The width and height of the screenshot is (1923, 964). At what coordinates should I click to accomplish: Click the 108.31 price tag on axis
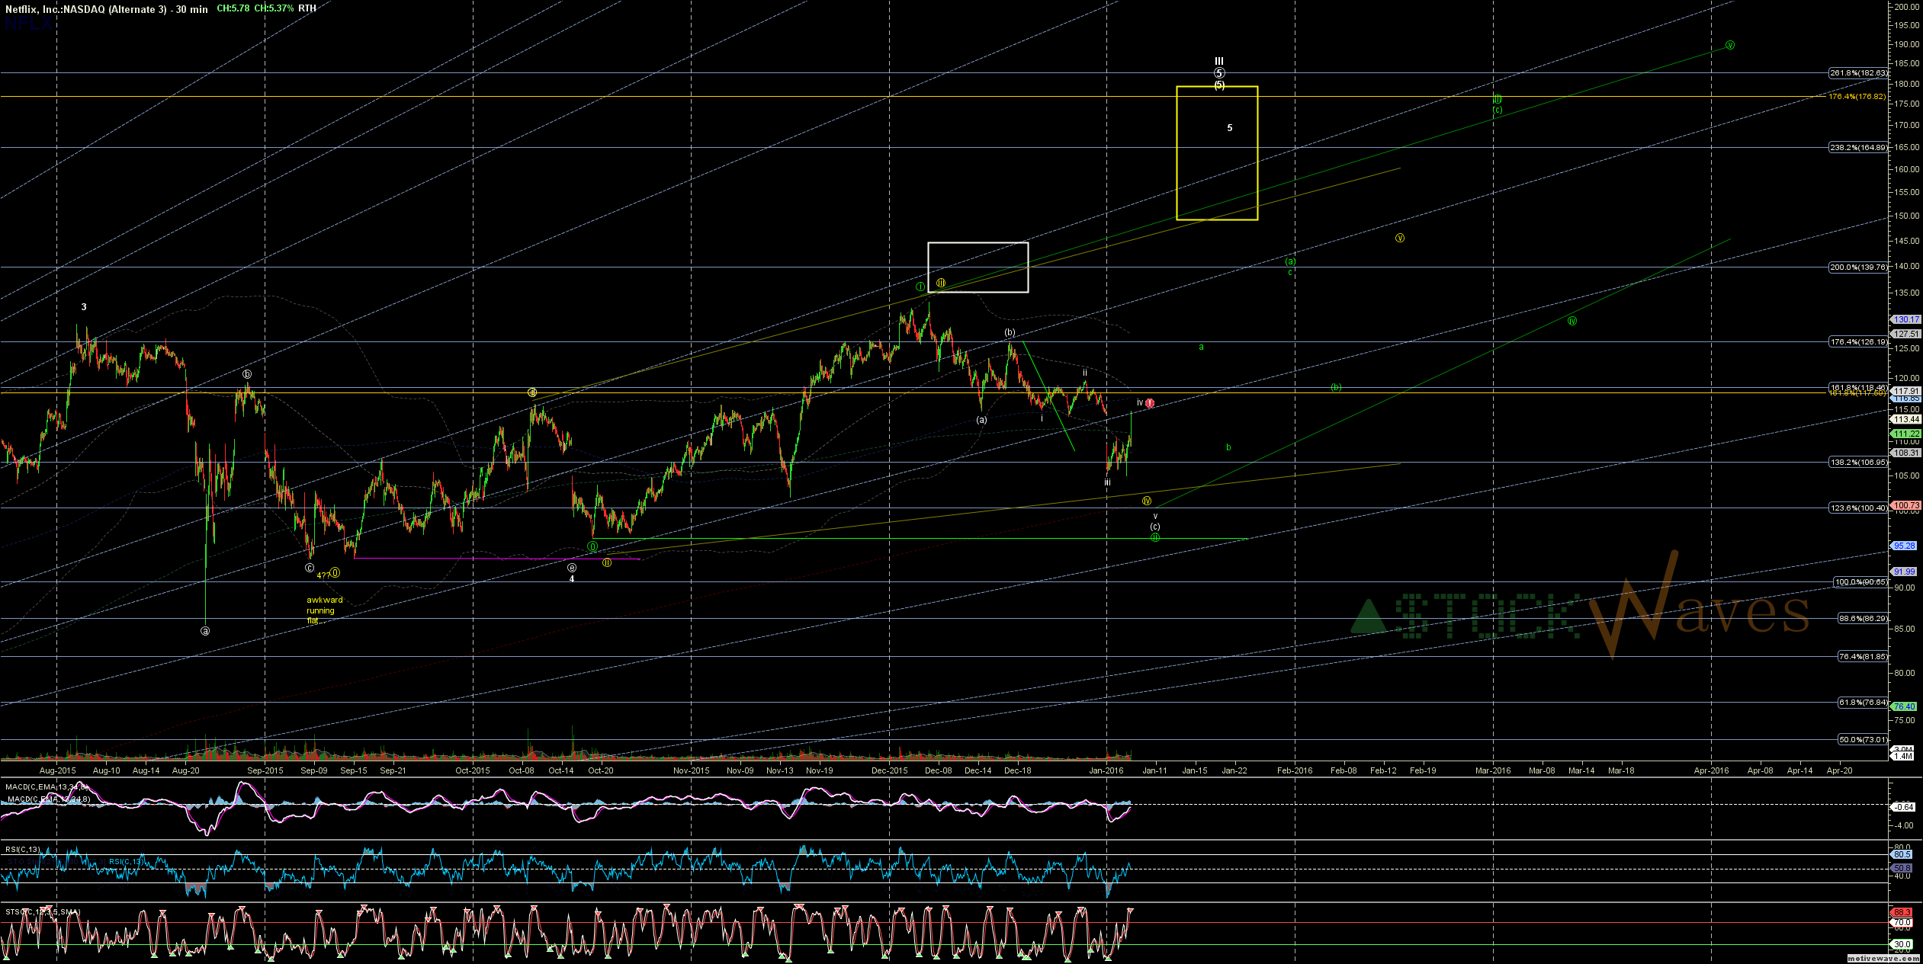1905,453
